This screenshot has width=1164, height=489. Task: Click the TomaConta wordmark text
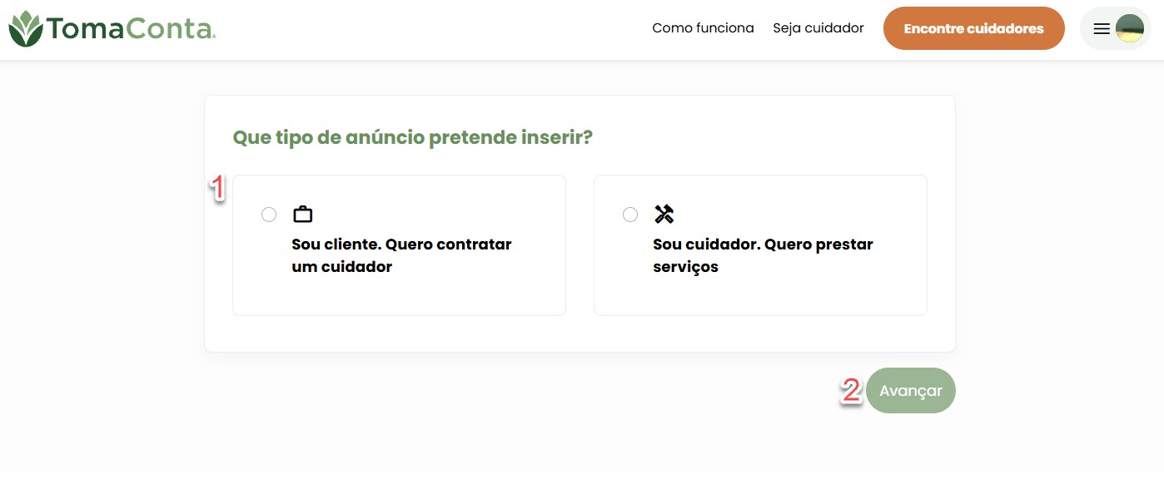pos(132,29)
